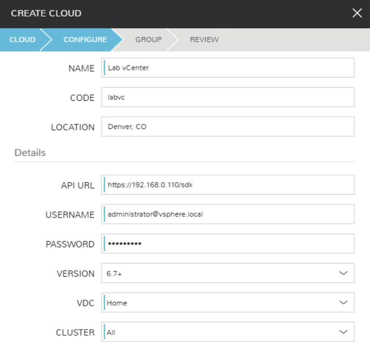Click the CREATE CLOUD title text

point(46,13)
